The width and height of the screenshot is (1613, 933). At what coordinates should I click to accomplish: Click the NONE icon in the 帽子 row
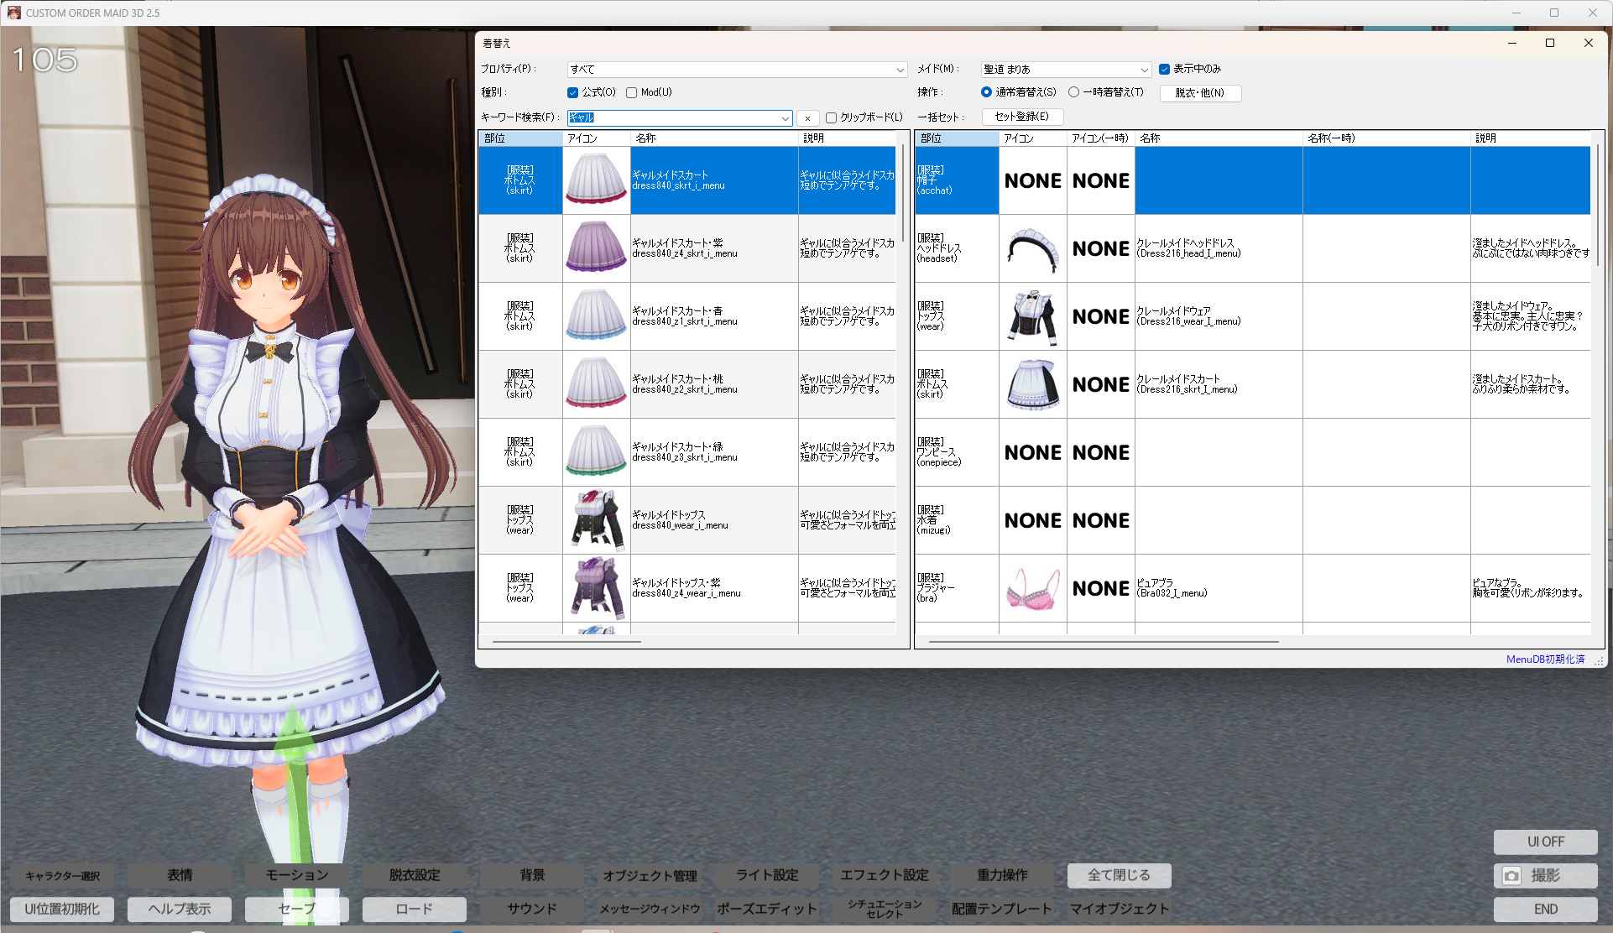(x=1033, y=180)
